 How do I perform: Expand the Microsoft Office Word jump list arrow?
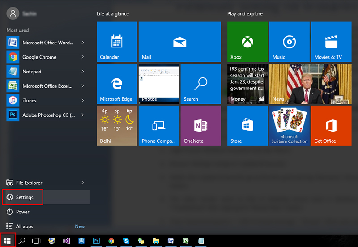coord(83,43)
